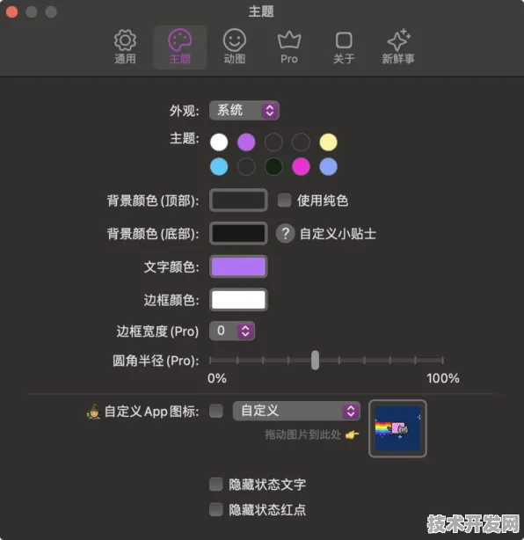Choose the sky blue theme circle
Image resolution: width=524 pixels, height=540 pixels.
coord(219,167)
